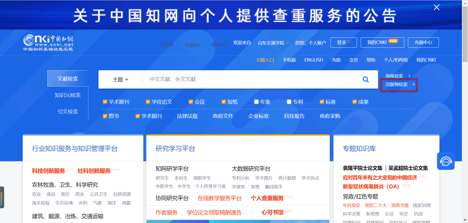468x223 pixels.
Task: Click the 帮助中心 header link
Action: click(x=220, y=45)
